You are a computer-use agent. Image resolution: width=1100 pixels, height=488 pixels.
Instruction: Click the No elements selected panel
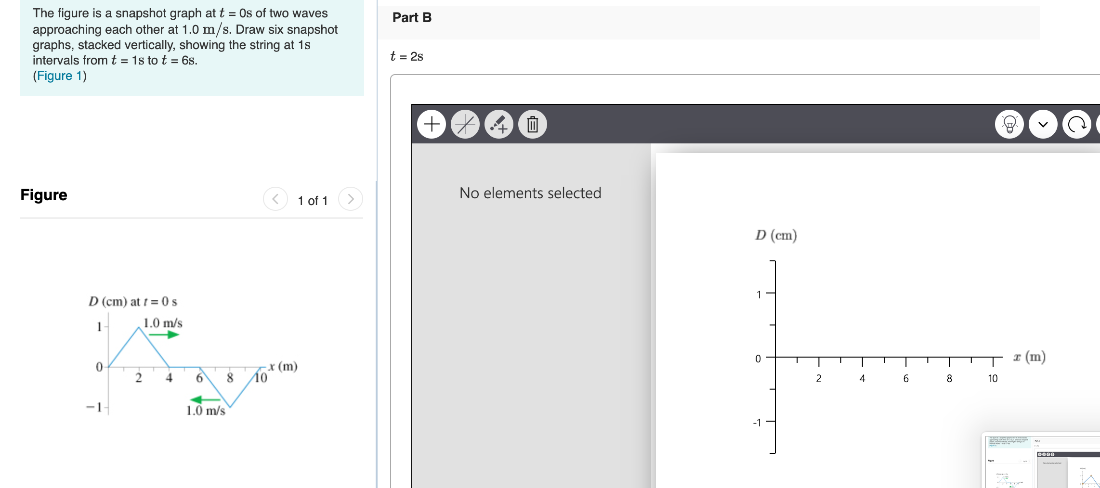(x=530, y=193)
